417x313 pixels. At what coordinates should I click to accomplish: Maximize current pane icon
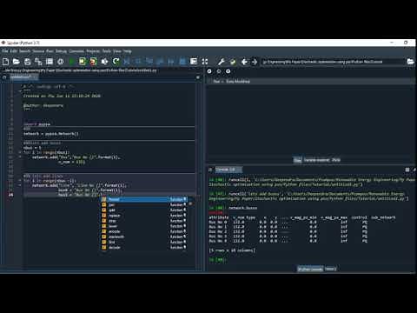pyautogui.click(x=194, y=62)
